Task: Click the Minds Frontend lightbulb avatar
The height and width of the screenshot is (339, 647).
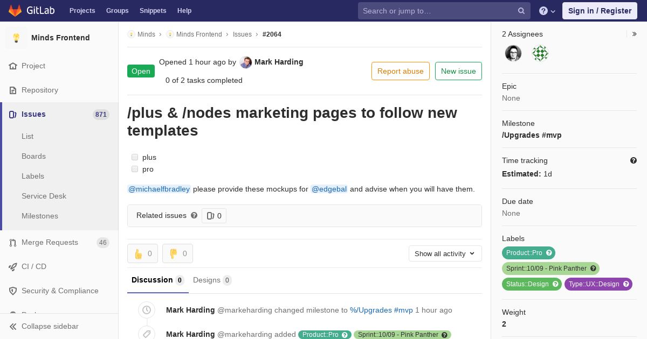Action: coord(16,38)
